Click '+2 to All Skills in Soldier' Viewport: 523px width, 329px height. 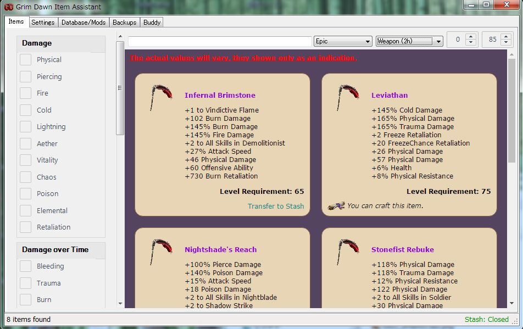411,297
